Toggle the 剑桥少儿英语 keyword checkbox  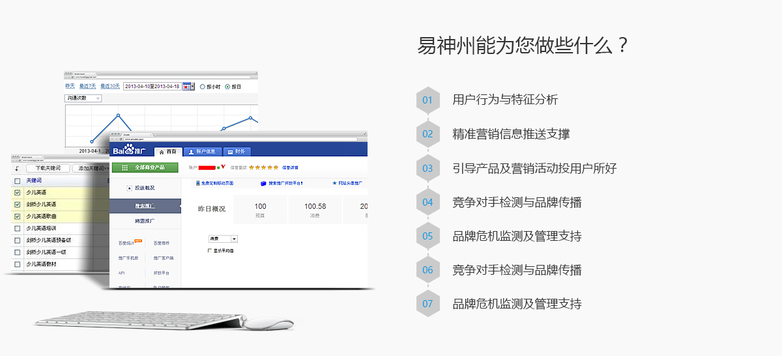[18, 204]
